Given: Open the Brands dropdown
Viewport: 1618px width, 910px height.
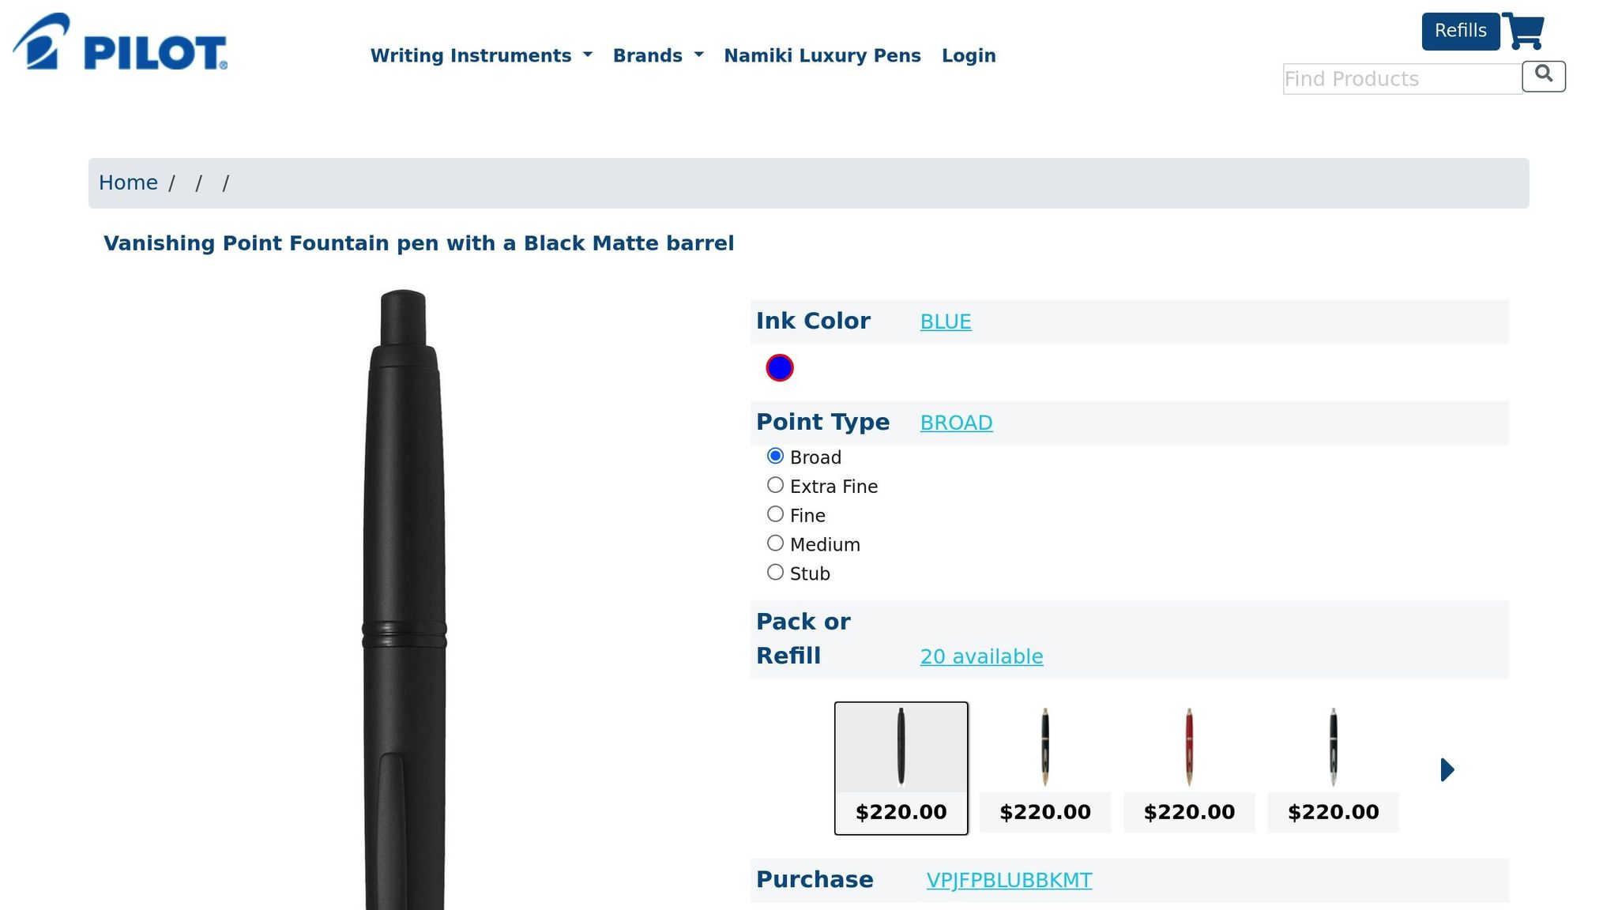Looking at the screenshot, I should point(658,55).
